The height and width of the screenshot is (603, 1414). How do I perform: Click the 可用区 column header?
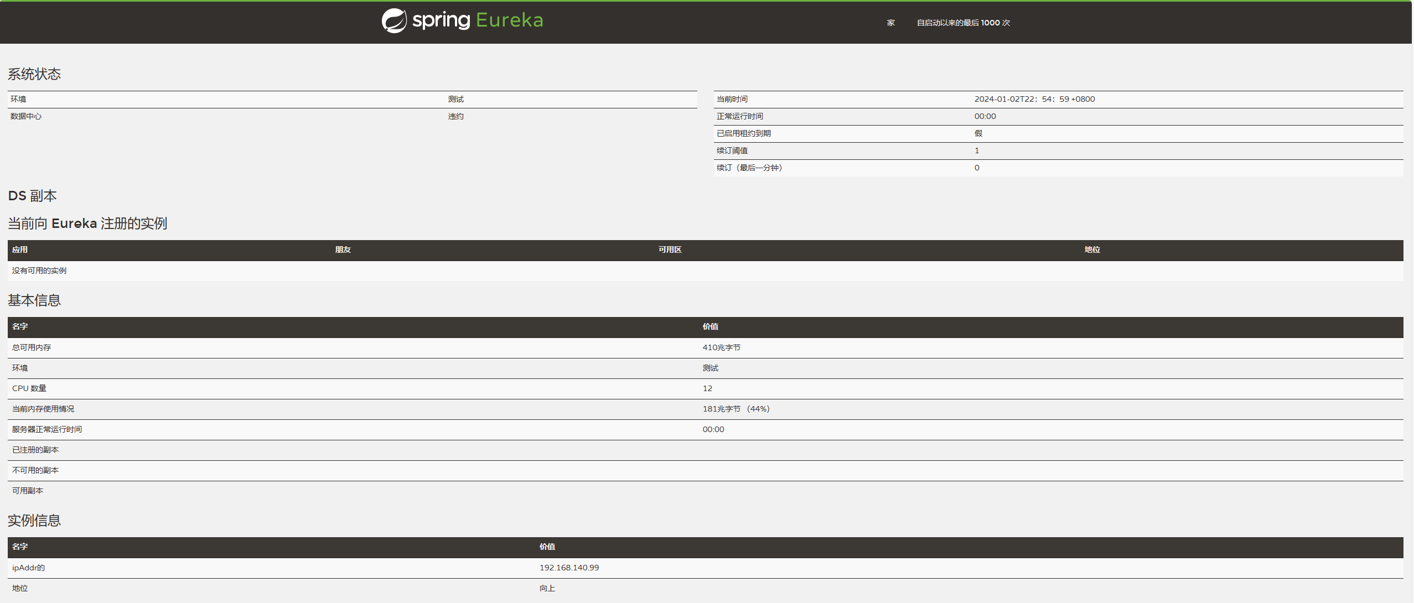click(x=670, y=250)
